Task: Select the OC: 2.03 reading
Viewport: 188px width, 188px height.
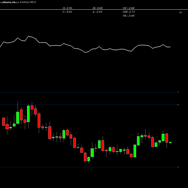Action: [x=129, y=8]
